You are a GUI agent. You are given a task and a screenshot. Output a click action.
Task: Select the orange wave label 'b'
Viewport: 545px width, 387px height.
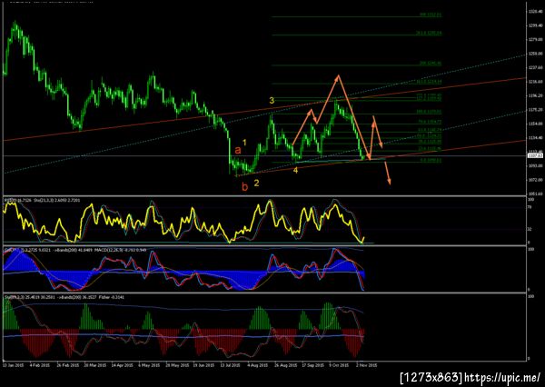(245, 187)
